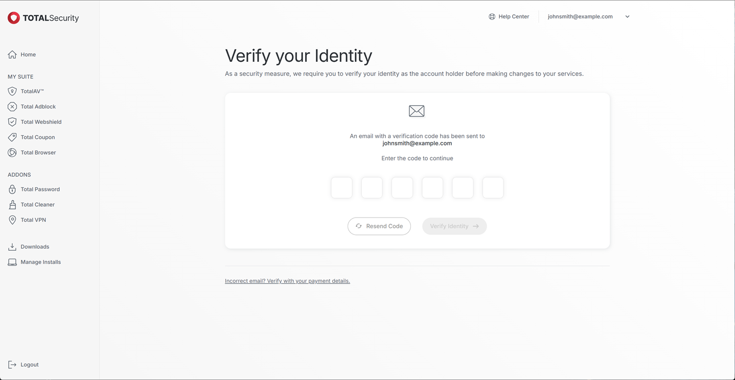Click the Logout option
Screen dimensions: 735x380
click(29, 365)
